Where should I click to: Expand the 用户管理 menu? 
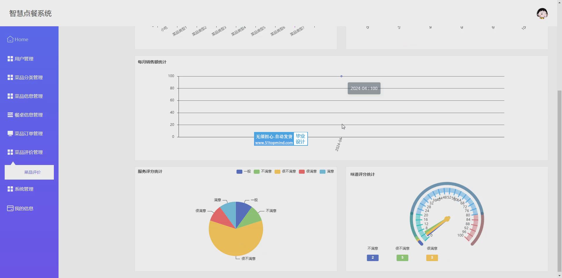click(29, 59)
